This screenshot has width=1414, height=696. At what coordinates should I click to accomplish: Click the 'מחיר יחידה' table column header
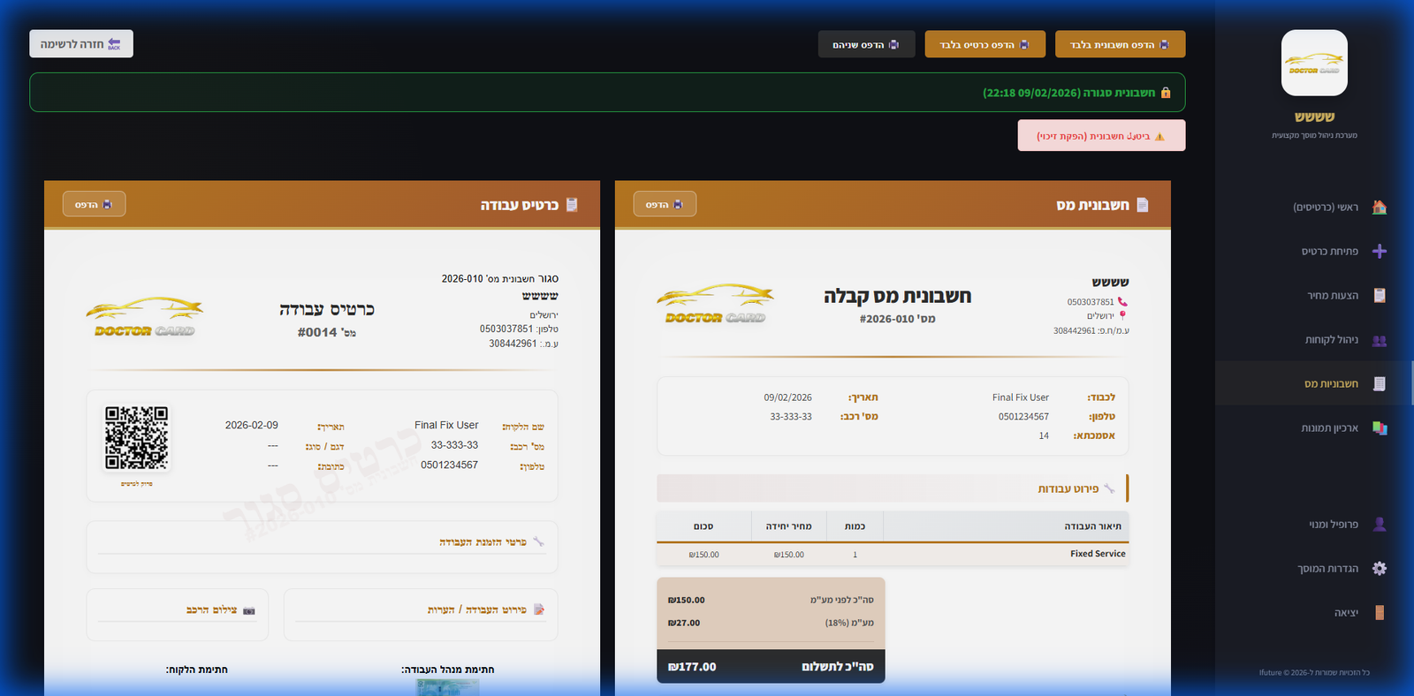click(x=788, y=526)
